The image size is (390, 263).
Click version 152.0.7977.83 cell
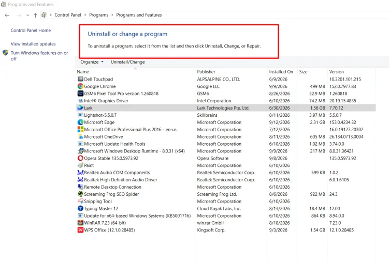click(342, 86)
